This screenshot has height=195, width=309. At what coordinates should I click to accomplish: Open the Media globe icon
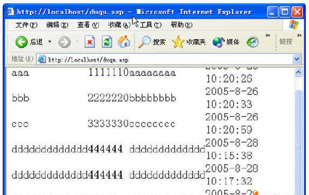tap(219, 42)
